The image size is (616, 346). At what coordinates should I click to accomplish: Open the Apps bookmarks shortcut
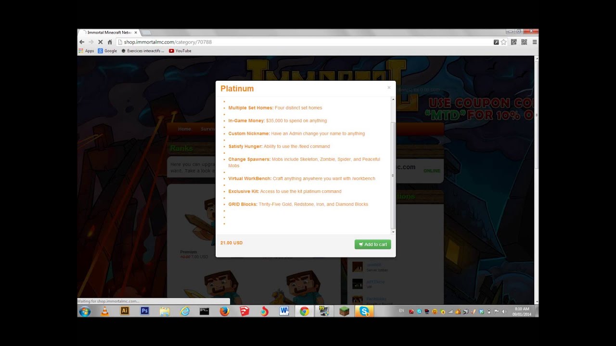click(x=86, y=51)
